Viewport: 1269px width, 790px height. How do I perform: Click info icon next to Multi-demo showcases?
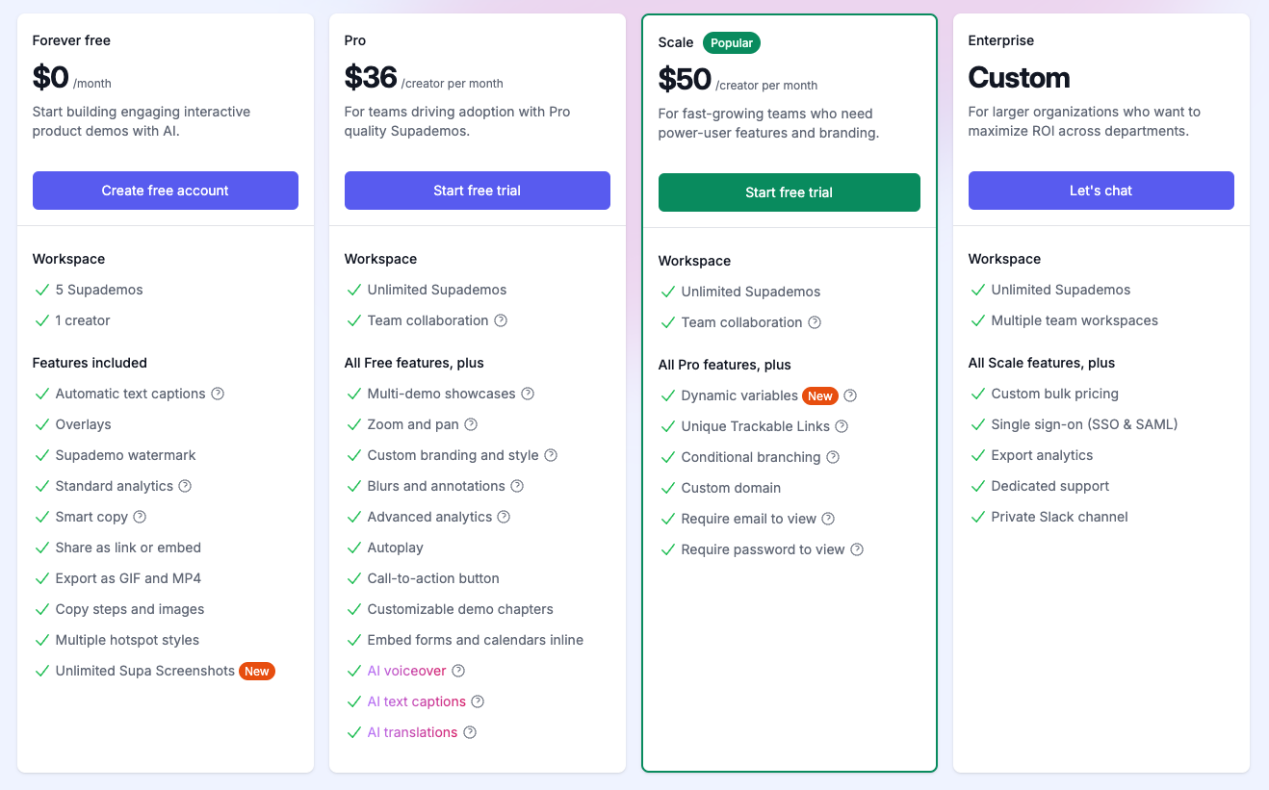coord(528,394)
